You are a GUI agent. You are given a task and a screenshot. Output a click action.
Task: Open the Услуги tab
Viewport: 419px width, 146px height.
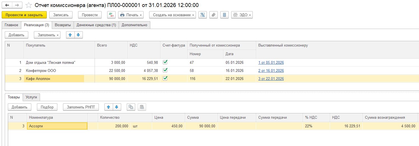click(x=31, y=97)
